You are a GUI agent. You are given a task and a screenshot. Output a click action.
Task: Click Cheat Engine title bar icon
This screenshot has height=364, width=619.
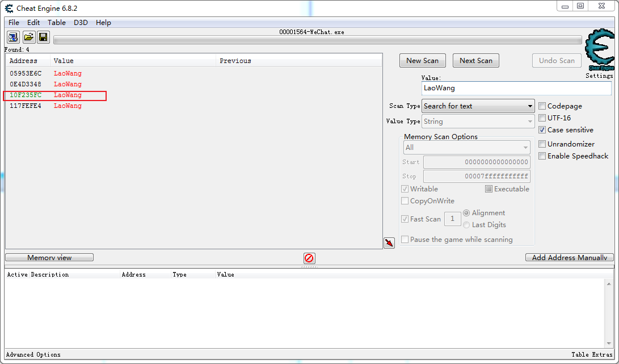pyautogui.click(x=9, y=8)
